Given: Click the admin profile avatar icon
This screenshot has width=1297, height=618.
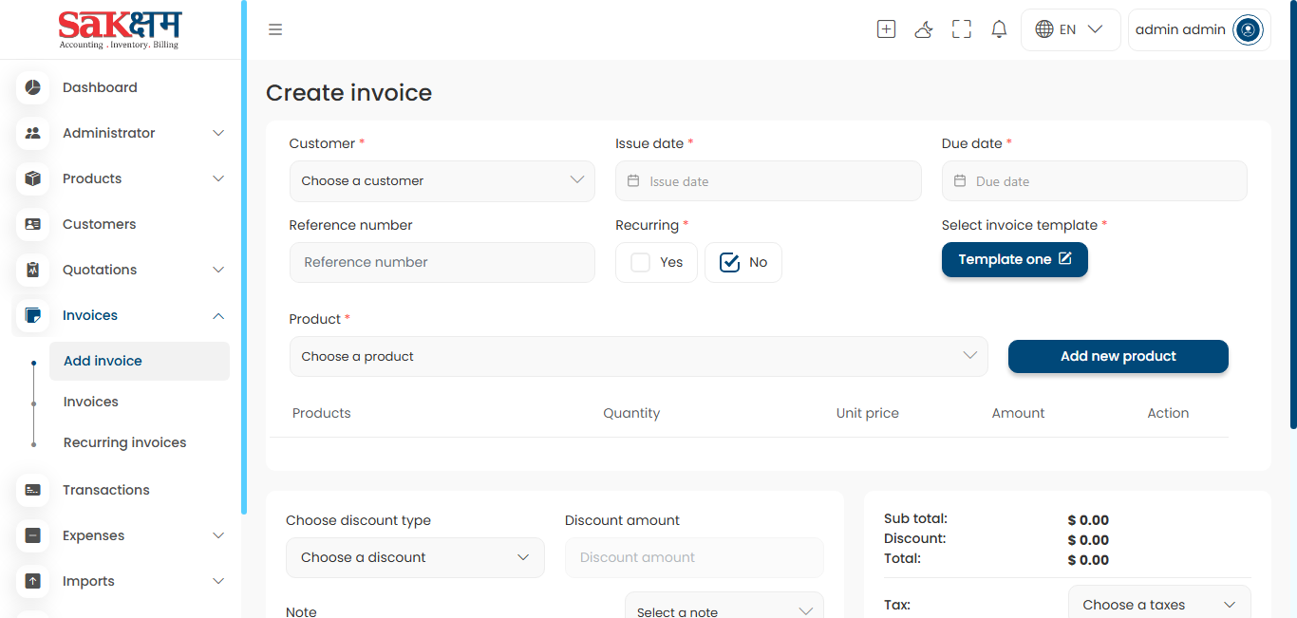Looking at the screenshot, I should tap(1247, 29).
